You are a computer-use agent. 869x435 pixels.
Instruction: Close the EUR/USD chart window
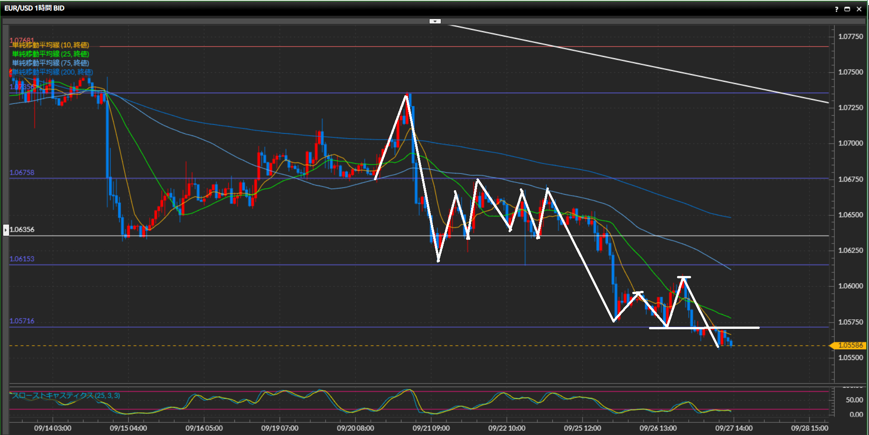coord(859,9)
